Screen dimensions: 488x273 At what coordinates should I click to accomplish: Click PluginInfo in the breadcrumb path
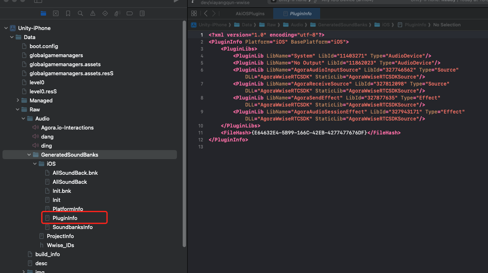(416, 25)
